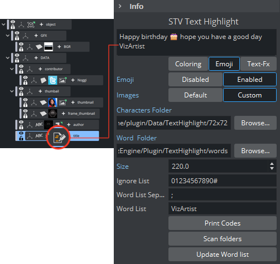Click the transformation icon on contributor row
Viewport: 280px width, 264px height.
[x=30, y=69]
